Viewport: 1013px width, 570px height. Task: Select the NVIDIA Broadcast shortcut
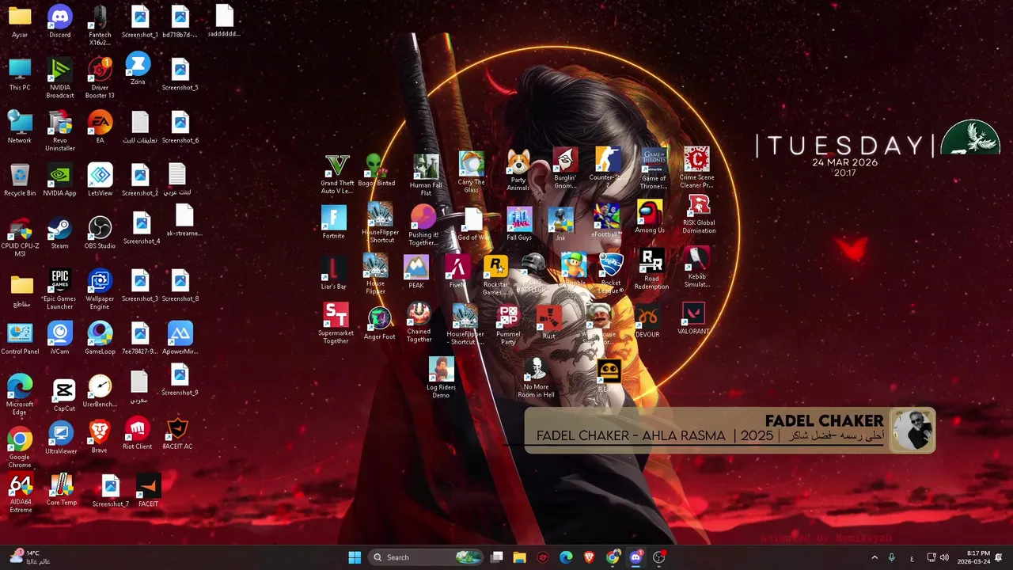(x=60, y=78)
